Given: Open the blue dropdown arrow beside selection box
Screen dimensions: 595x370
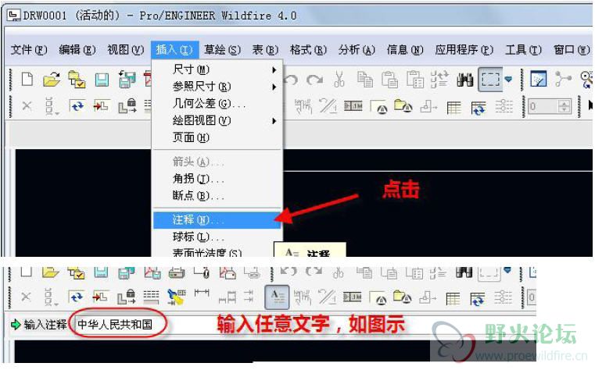Looking at the screenshot, I should click(x=508, y=80).
